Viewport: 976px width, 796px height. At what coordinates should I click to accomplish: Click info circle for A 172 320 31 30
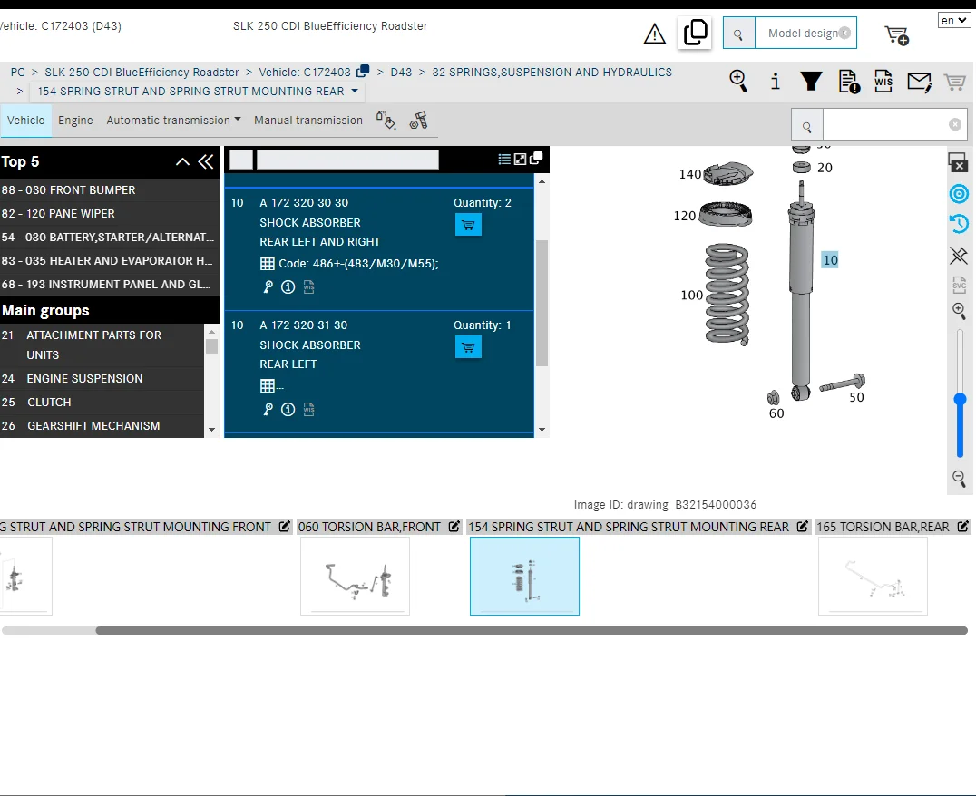pos(288,410)
